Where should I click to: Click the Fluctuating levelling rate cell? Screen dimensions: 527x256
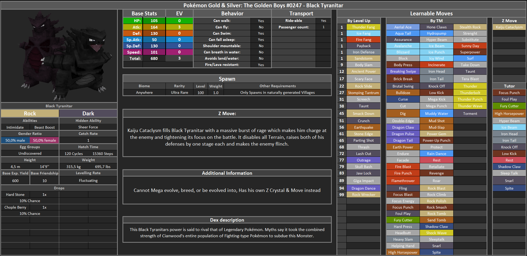(88, 180)
